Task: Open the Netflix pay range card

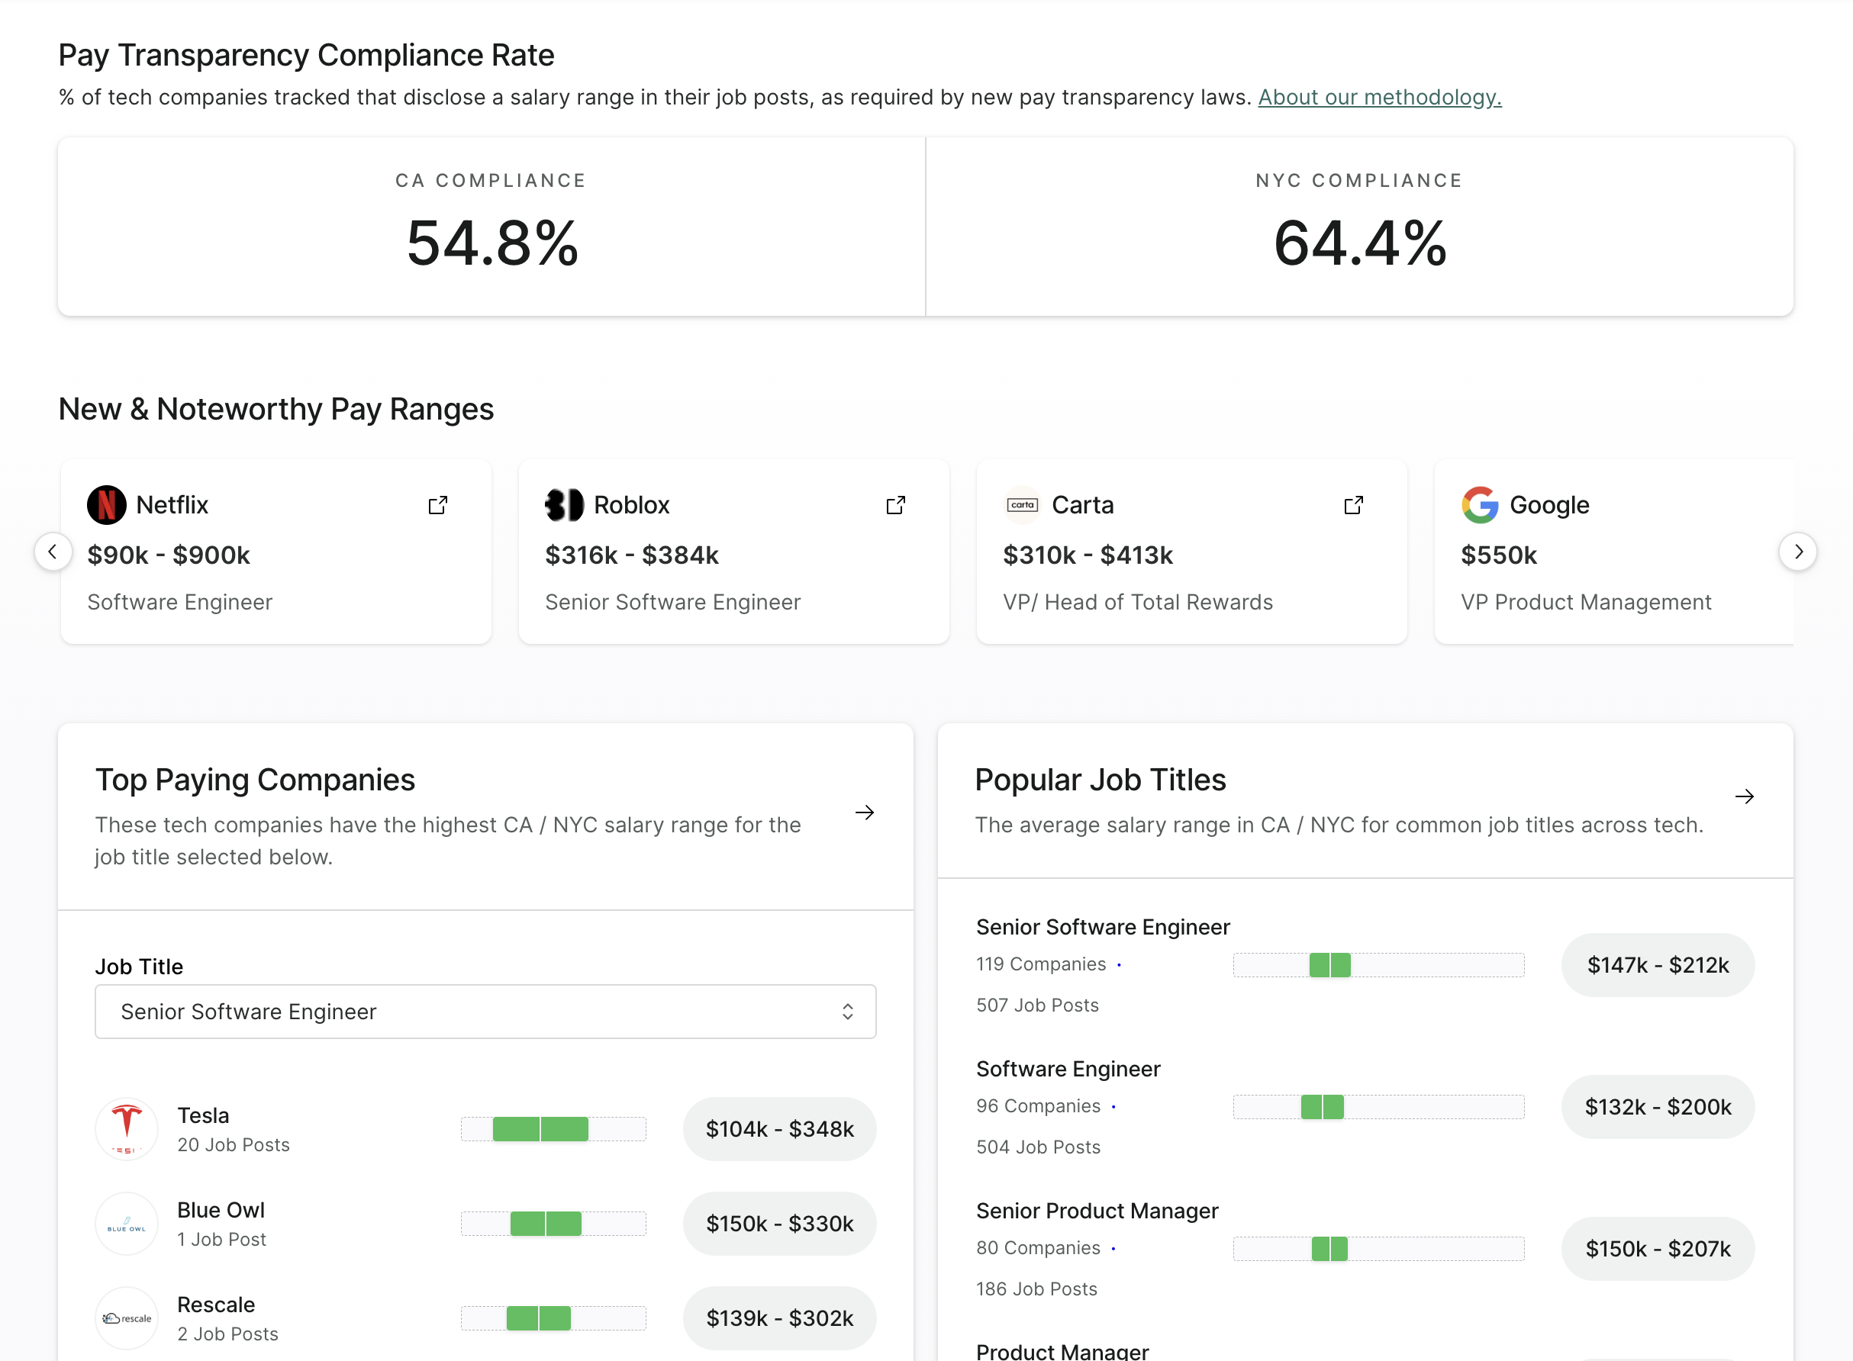Action: pos(276,552)
